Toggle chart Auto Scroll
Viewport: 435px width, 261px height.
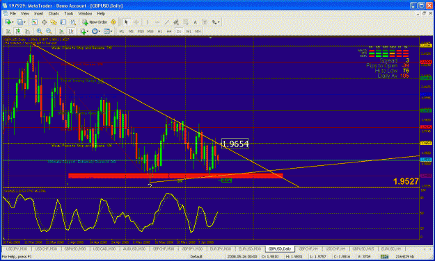(61, 31)
